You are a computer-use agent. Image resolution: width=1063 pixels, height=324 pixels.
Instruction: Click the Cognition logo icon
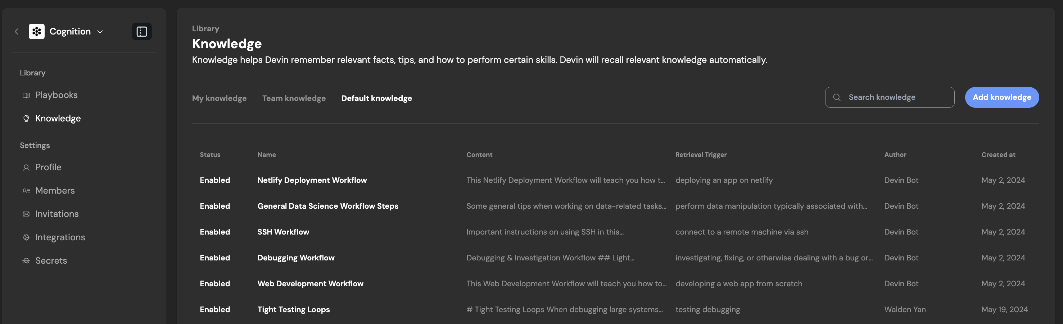[36, 31]
